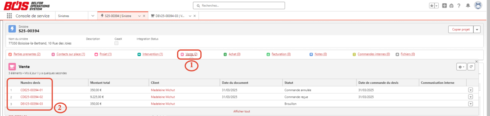Open quote CDE25-00394-02
The height and width of the screenshot is (116, 490).
(x=31, y=97)
